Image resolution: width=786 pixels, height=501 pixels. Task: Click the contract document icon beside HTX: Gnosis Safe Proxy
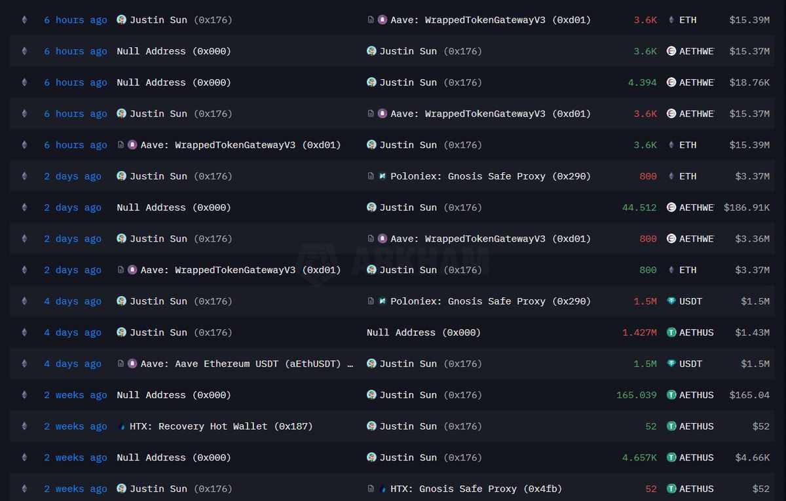coord(371,489)
